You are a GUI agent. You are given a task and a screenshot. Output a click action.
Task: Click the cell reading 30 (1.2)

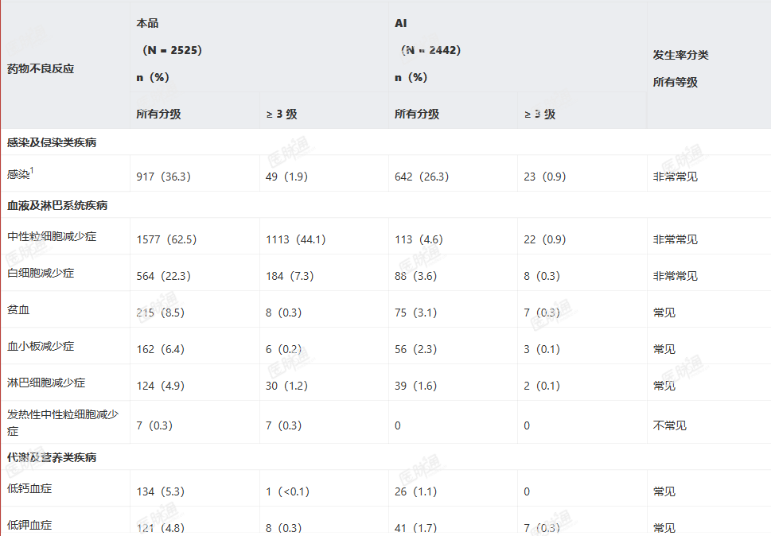pyautogui.click(x=286, y=386)
